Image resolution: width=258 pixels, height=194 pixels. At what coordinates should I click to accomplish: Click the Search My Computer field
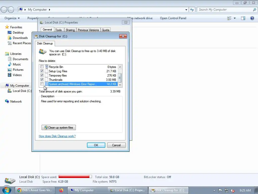coord(224,10)
